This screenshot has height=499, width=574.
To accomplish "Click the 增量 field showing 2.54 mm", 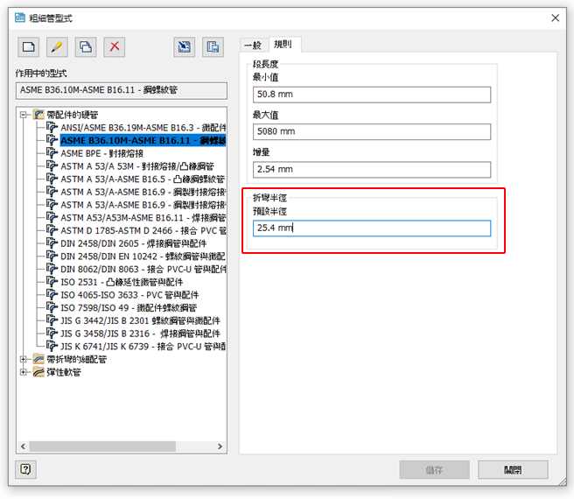I will (372, 169).
